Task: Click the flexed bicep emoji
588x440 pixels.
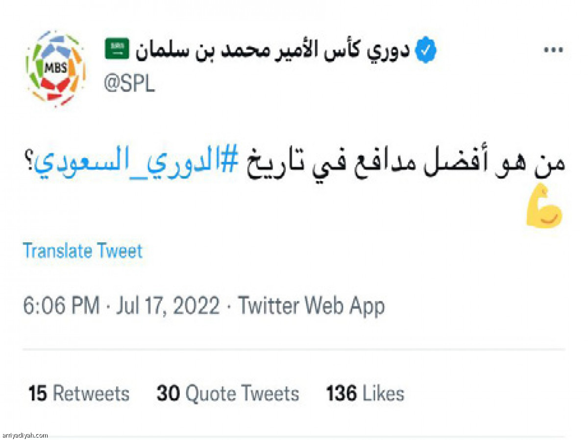Action: 544,205
